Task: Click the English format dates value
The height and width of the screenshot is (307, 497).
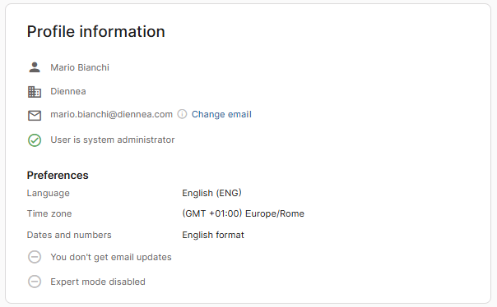Action: 213,235
